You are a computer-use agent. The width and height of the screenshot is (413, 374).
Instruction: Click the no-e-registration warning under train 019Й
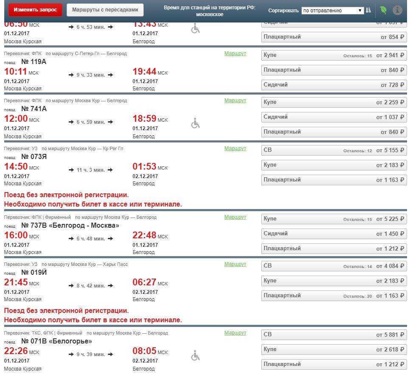pos(93,315)
